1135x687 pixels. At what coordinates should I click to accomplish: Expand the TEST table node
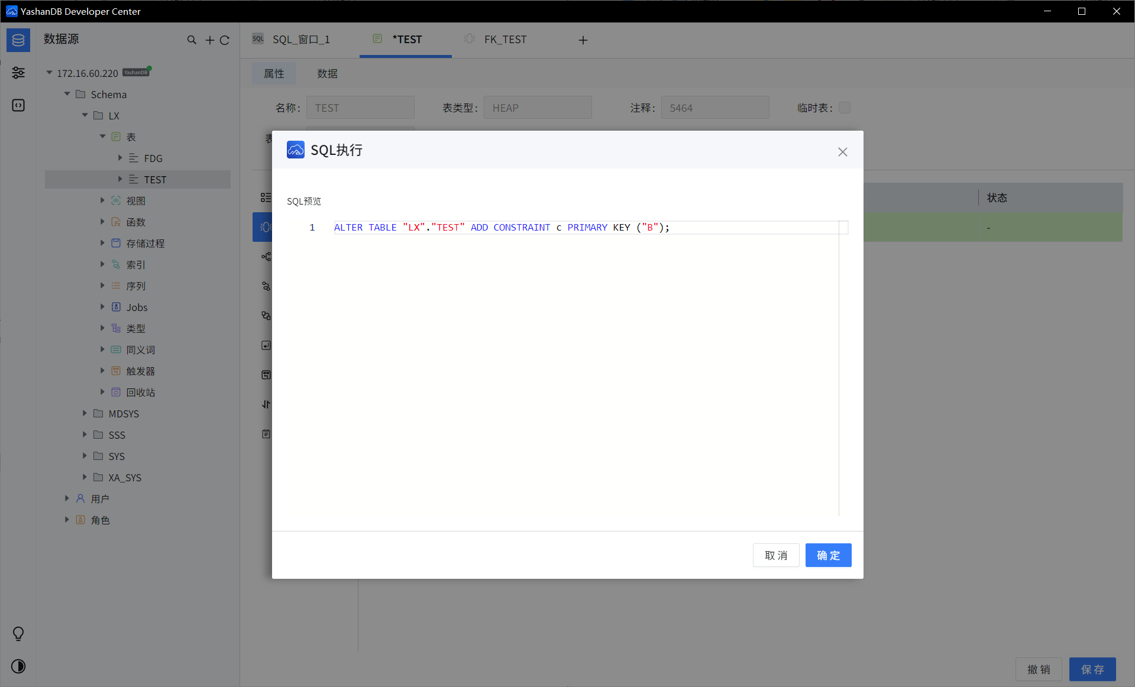click(120, 179)
